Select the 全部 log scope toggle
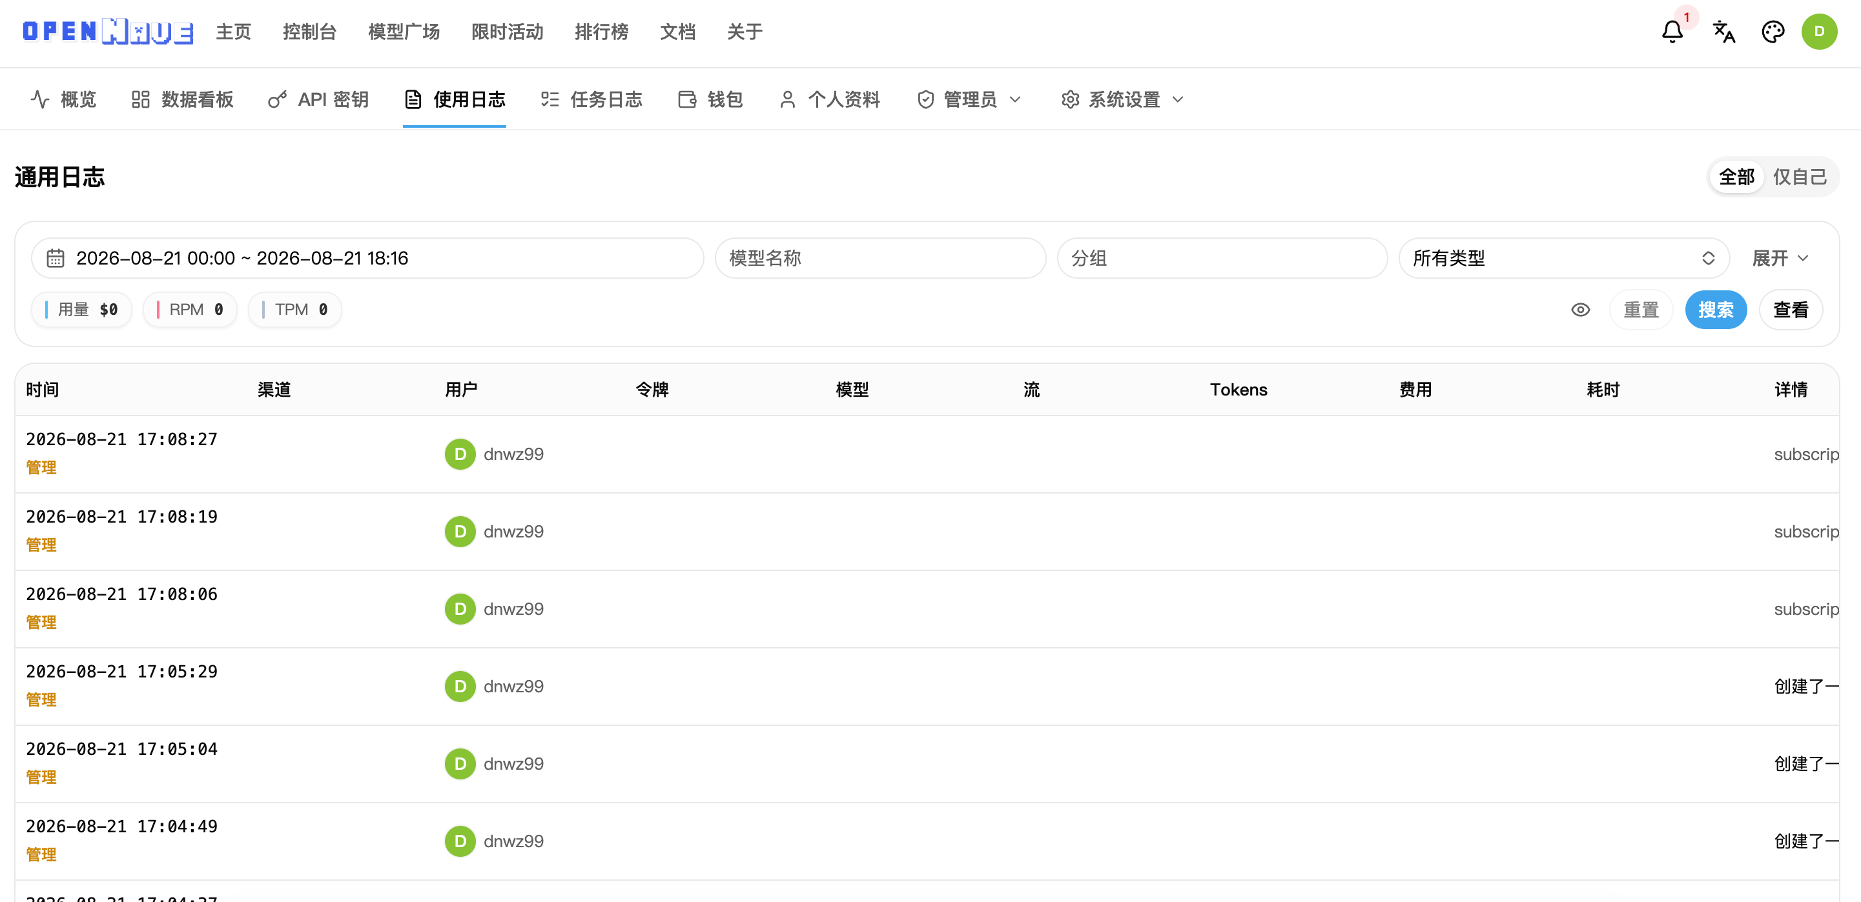 pos(1736,177)
